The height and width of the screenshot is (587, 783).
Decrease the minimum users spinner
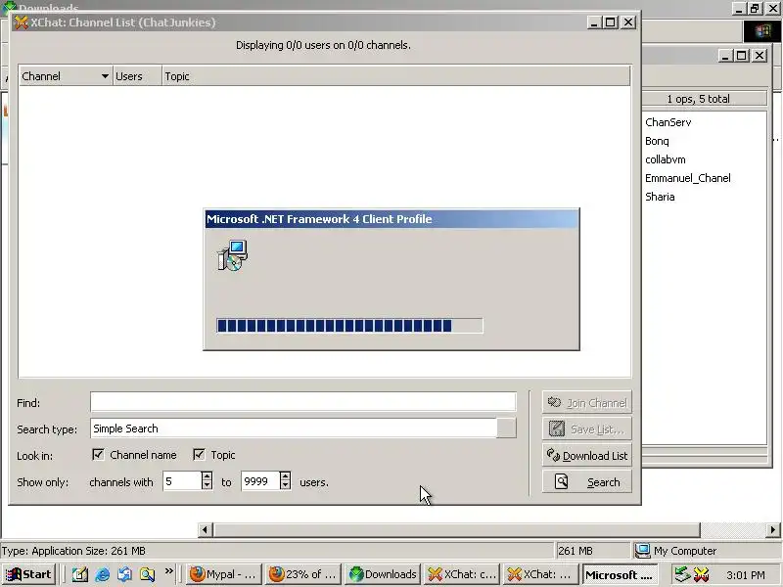[x=207, y=485]
